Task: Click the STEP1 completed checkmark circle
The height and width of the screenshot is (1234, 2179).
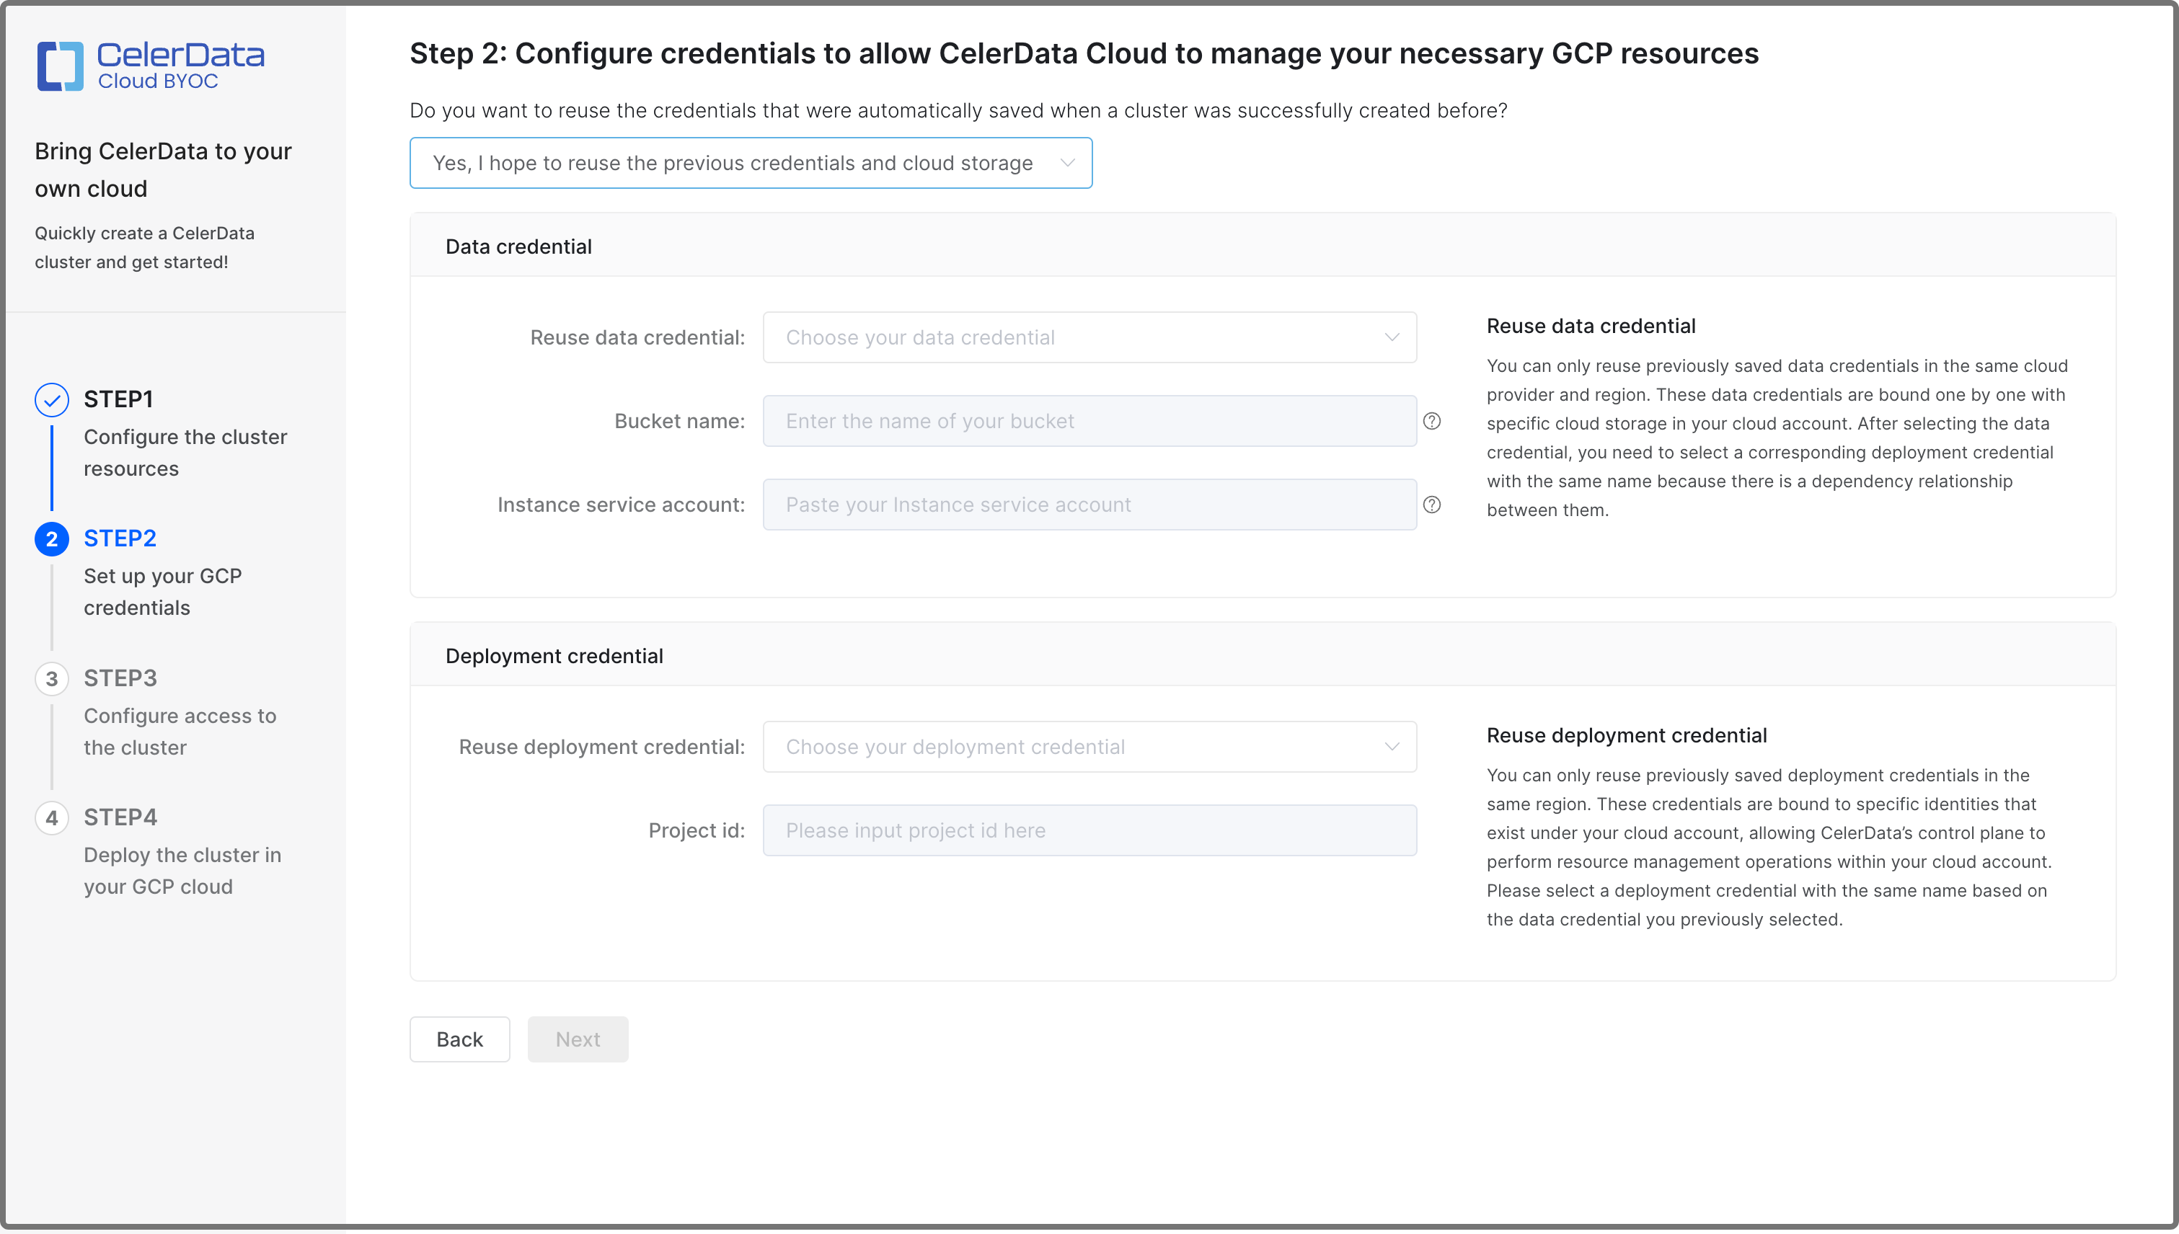Action: 52,399
